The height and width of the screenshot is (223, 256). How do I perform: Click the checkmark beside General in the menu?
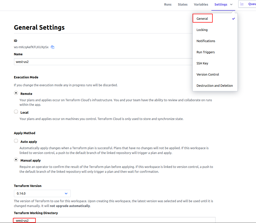(x=233, y=19)
